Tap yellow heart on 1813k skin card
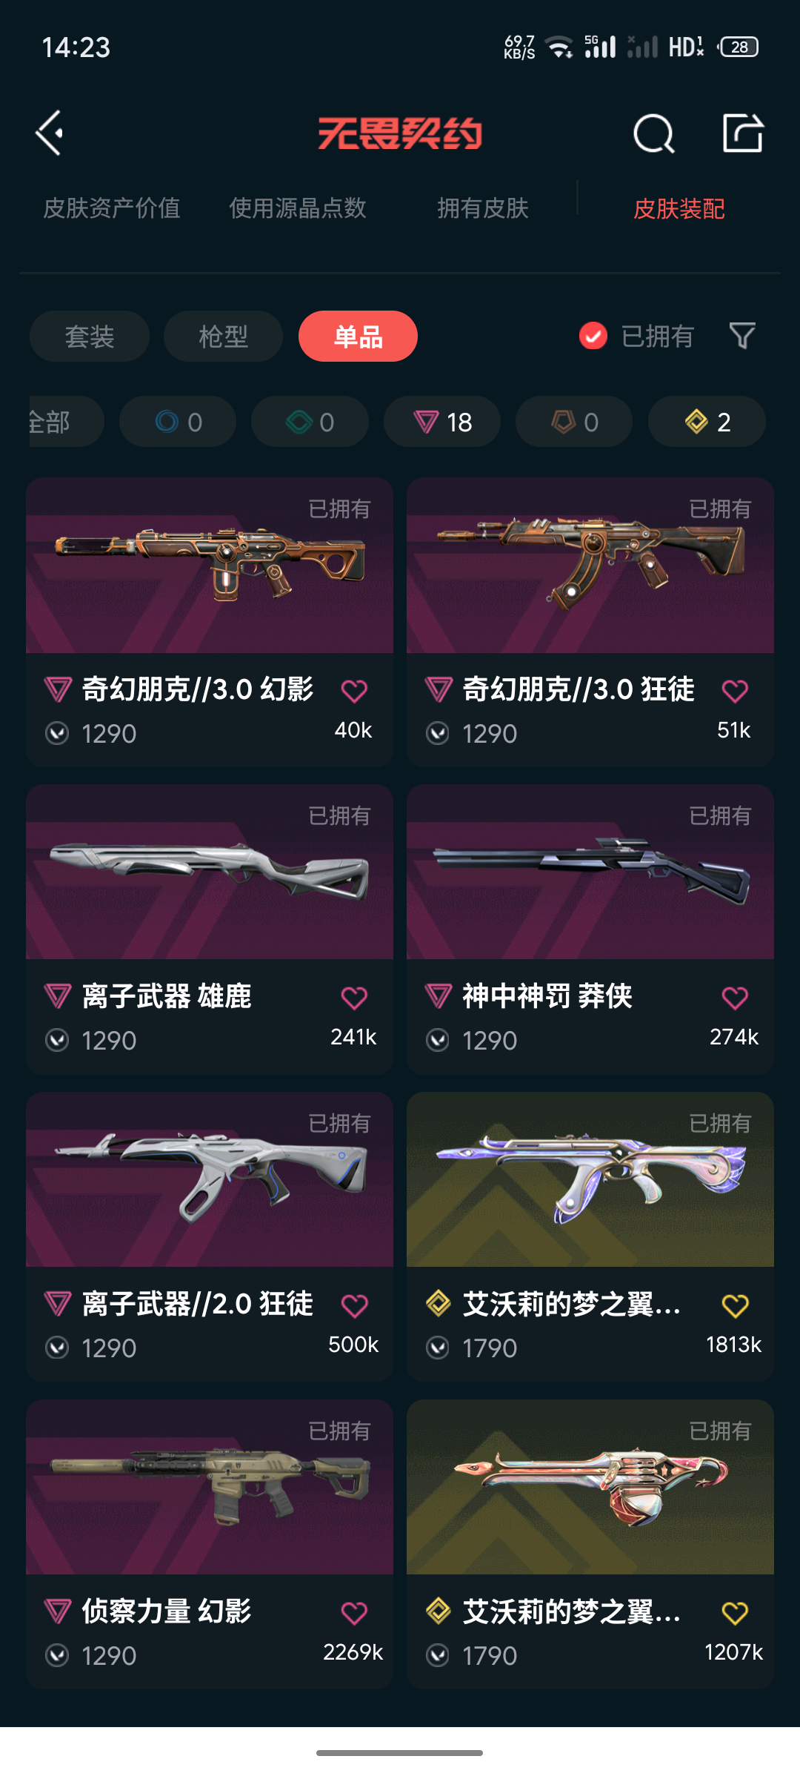 pos(735,1305)
